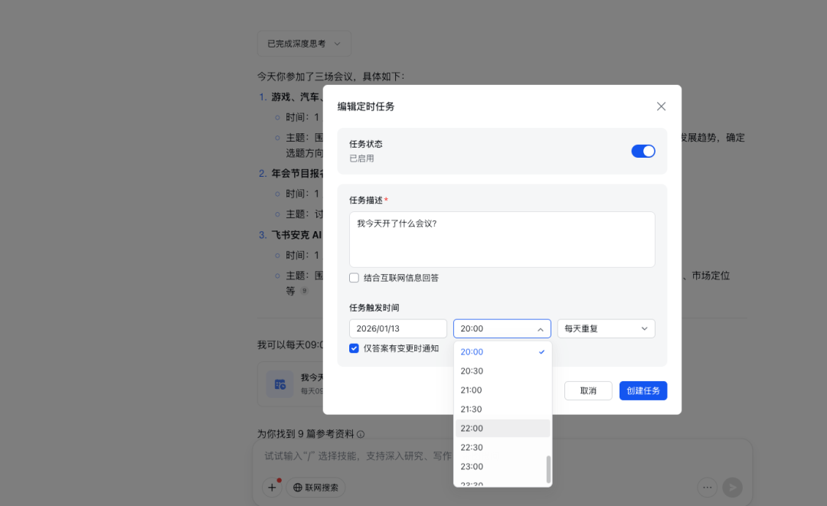Screen dimensions: 827x506
Task: Expand the 已完成深度思考 section
Action: [304, 44]
